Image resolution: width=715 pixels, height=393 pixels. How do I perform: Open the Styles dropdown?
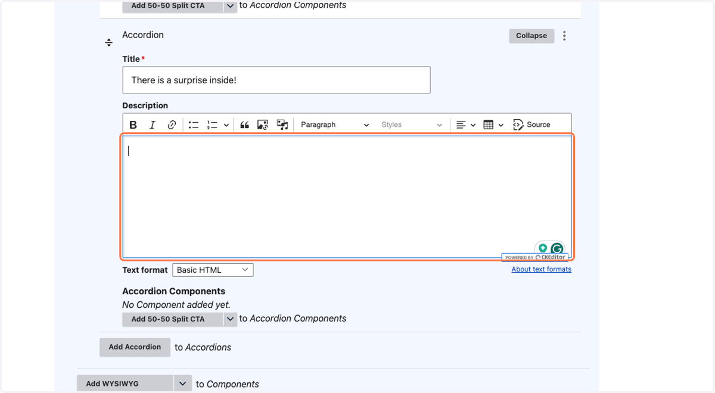(x=412, y=124)
